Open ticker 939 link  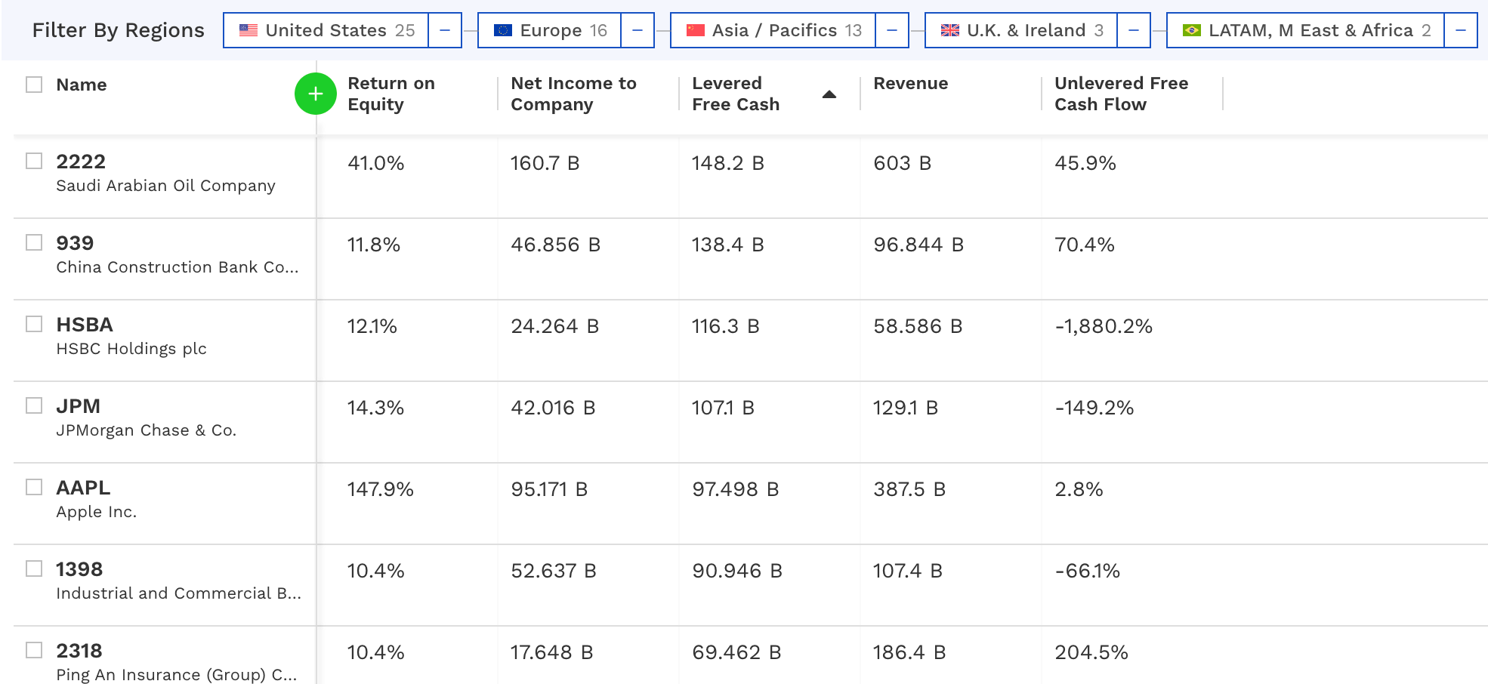click(x=75, y=243)
